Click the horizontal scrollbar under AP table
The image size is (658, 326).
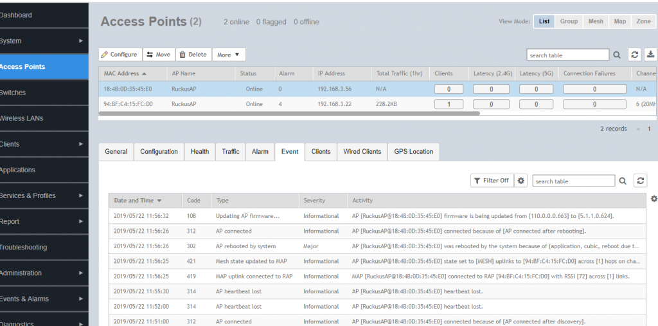coord(289,113)
